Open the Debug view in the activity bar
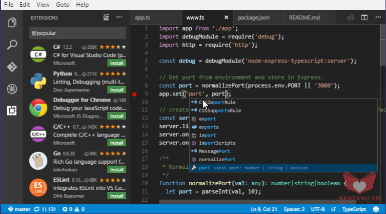The width and height of the screenshot is (386, 214). (11, 89)
